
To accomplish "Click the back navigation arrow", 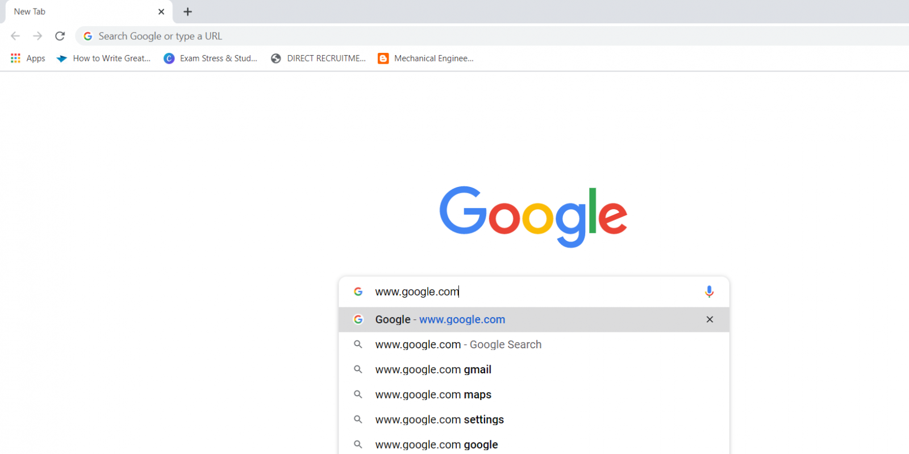I will coord(15,36).
